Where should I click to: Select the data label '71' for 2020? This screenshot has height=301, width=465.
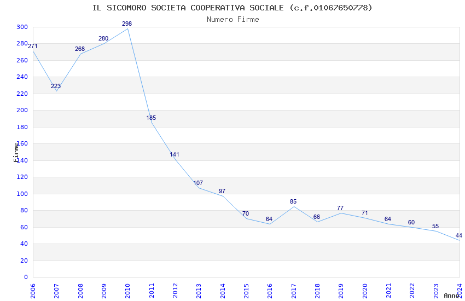click(x=364, y=213)
